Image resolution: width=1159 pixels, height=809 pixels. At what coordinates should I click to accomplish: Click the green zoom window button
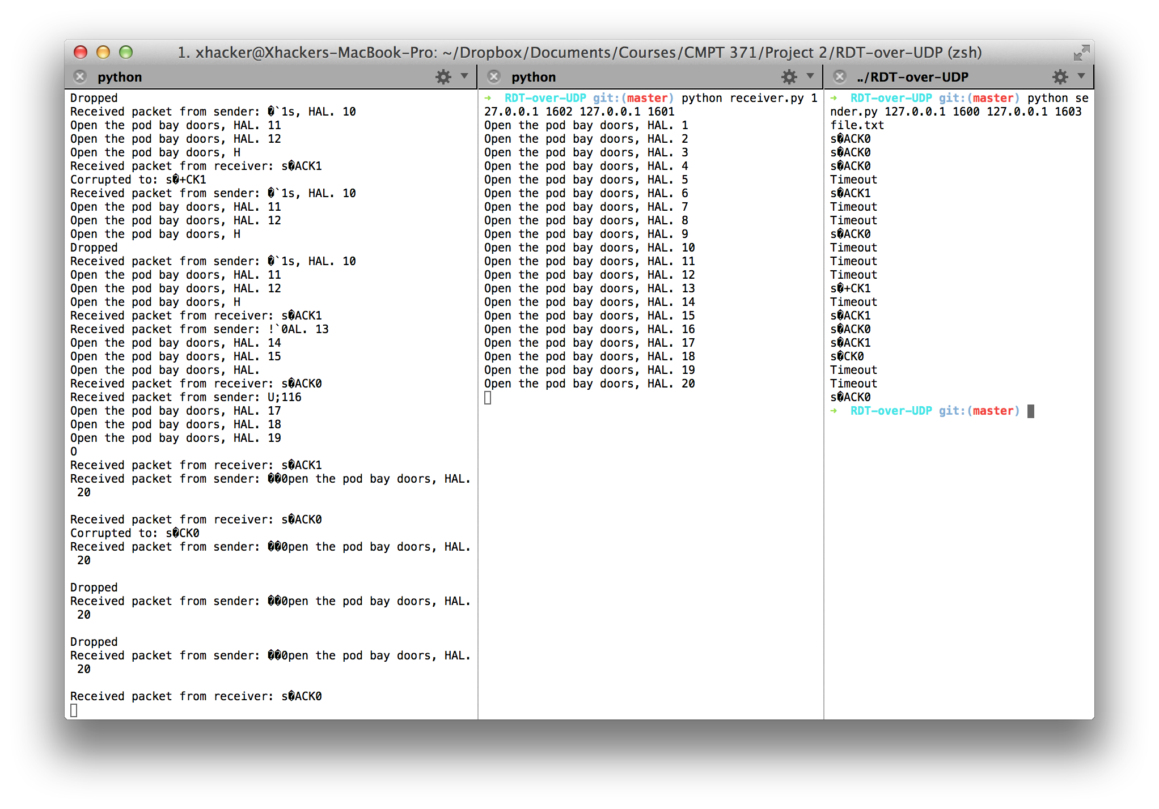click(126, 52)
